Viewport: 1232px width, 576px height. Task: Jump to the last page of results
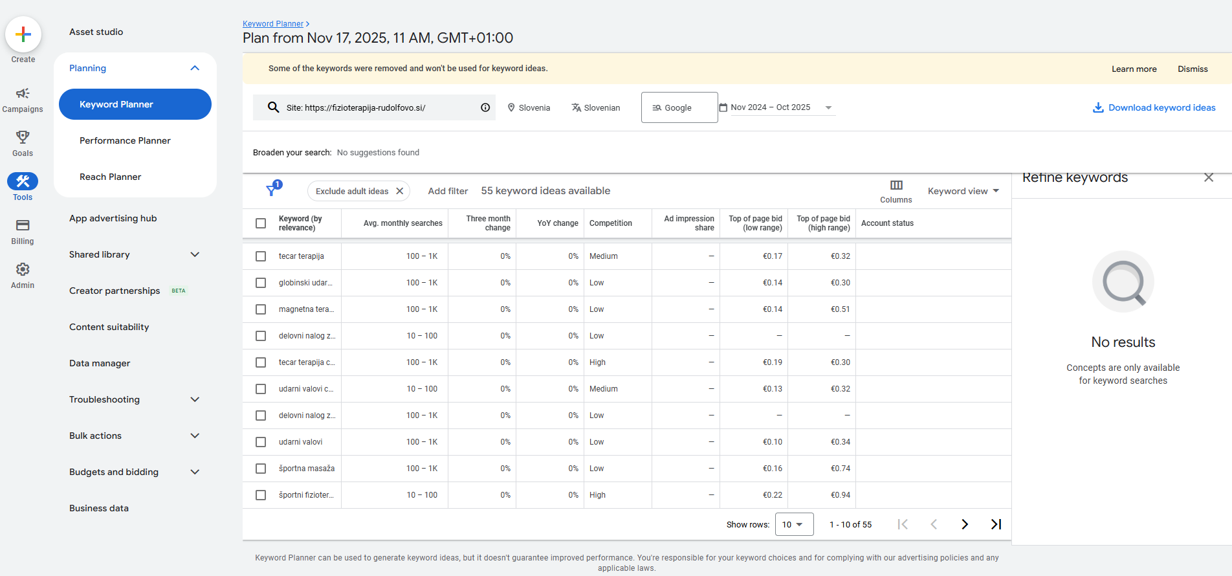point(996,524)
